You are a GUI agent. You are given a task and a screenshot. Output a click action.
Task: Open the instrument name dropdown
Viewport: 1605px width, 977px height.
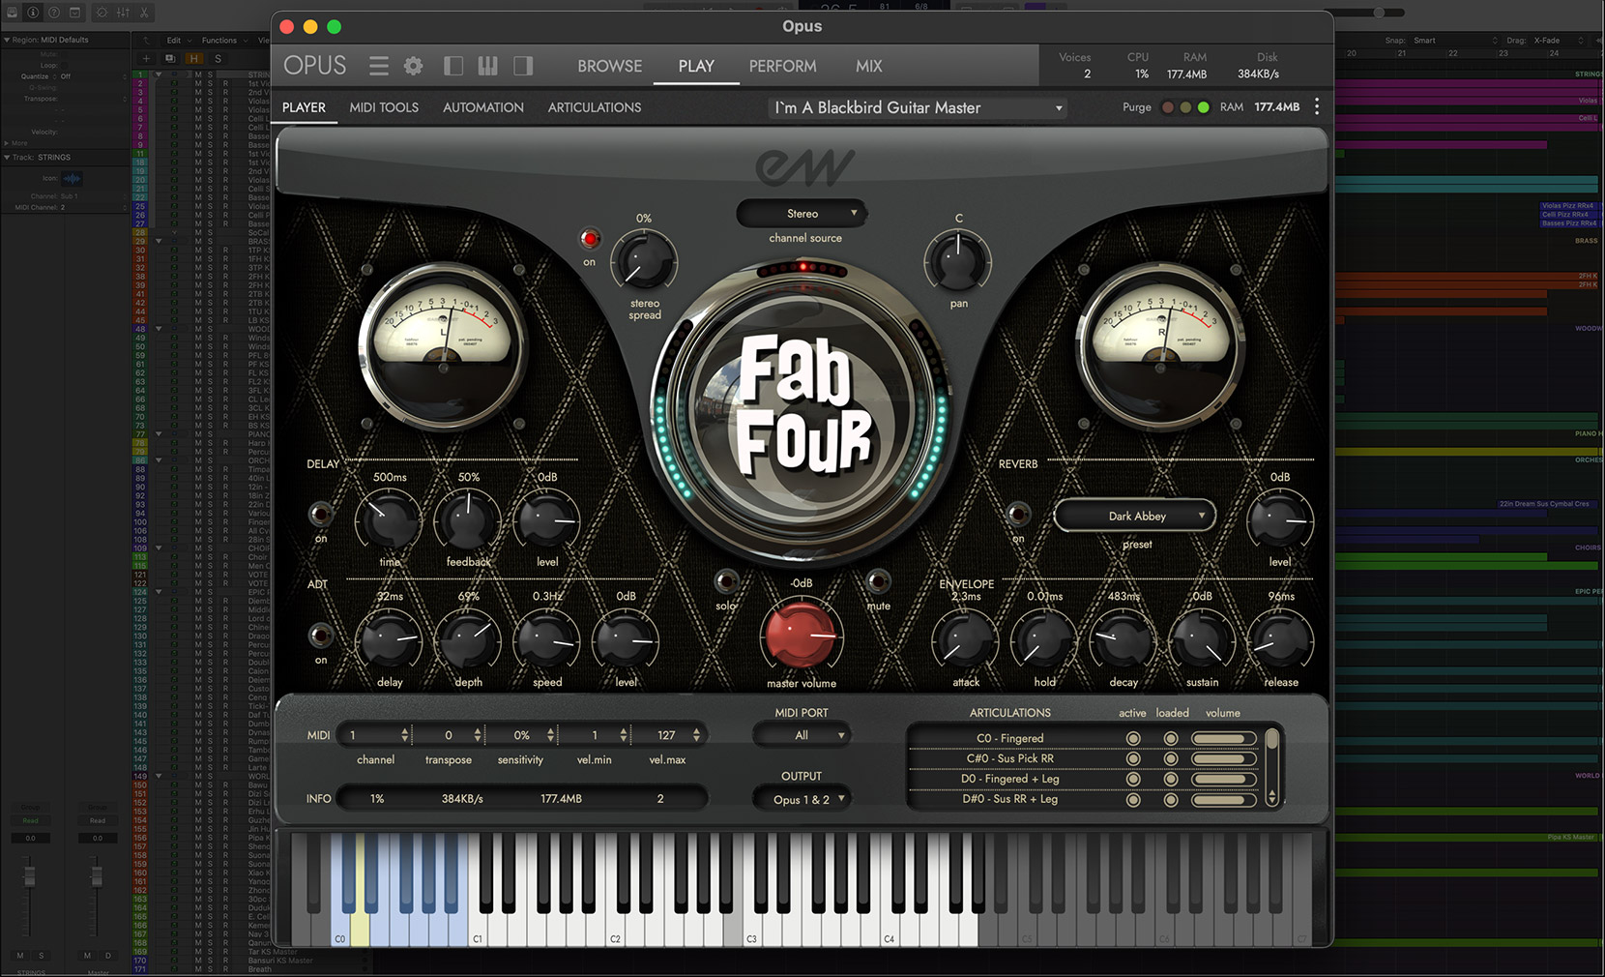click(x=919, y=107)
